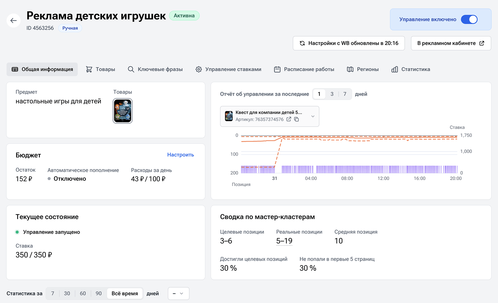Viewport: 498px width, 303px height.
Task: Copy article number 76357374576
Action: [297, 119]
